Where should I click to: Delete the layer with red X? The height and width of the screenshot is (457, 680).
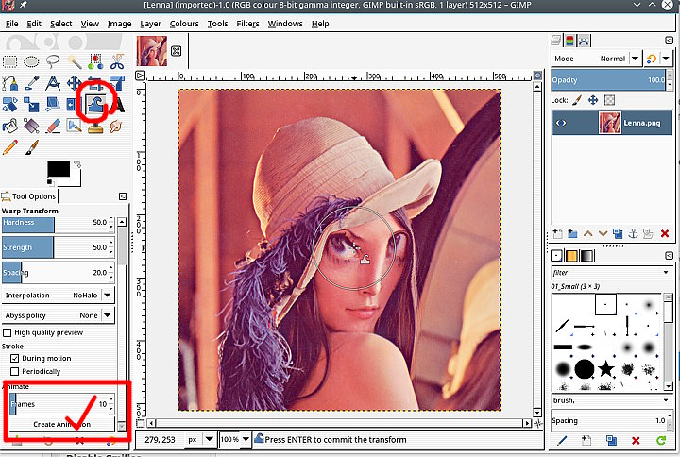pyautogui.click(x=664, y=234)
